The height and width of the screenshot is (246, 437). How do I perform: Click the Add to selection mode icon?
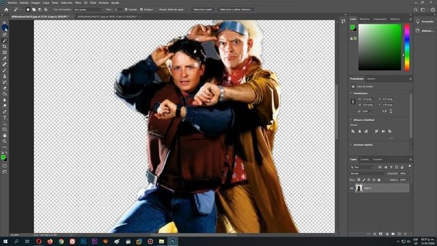[x=33, y=10]
